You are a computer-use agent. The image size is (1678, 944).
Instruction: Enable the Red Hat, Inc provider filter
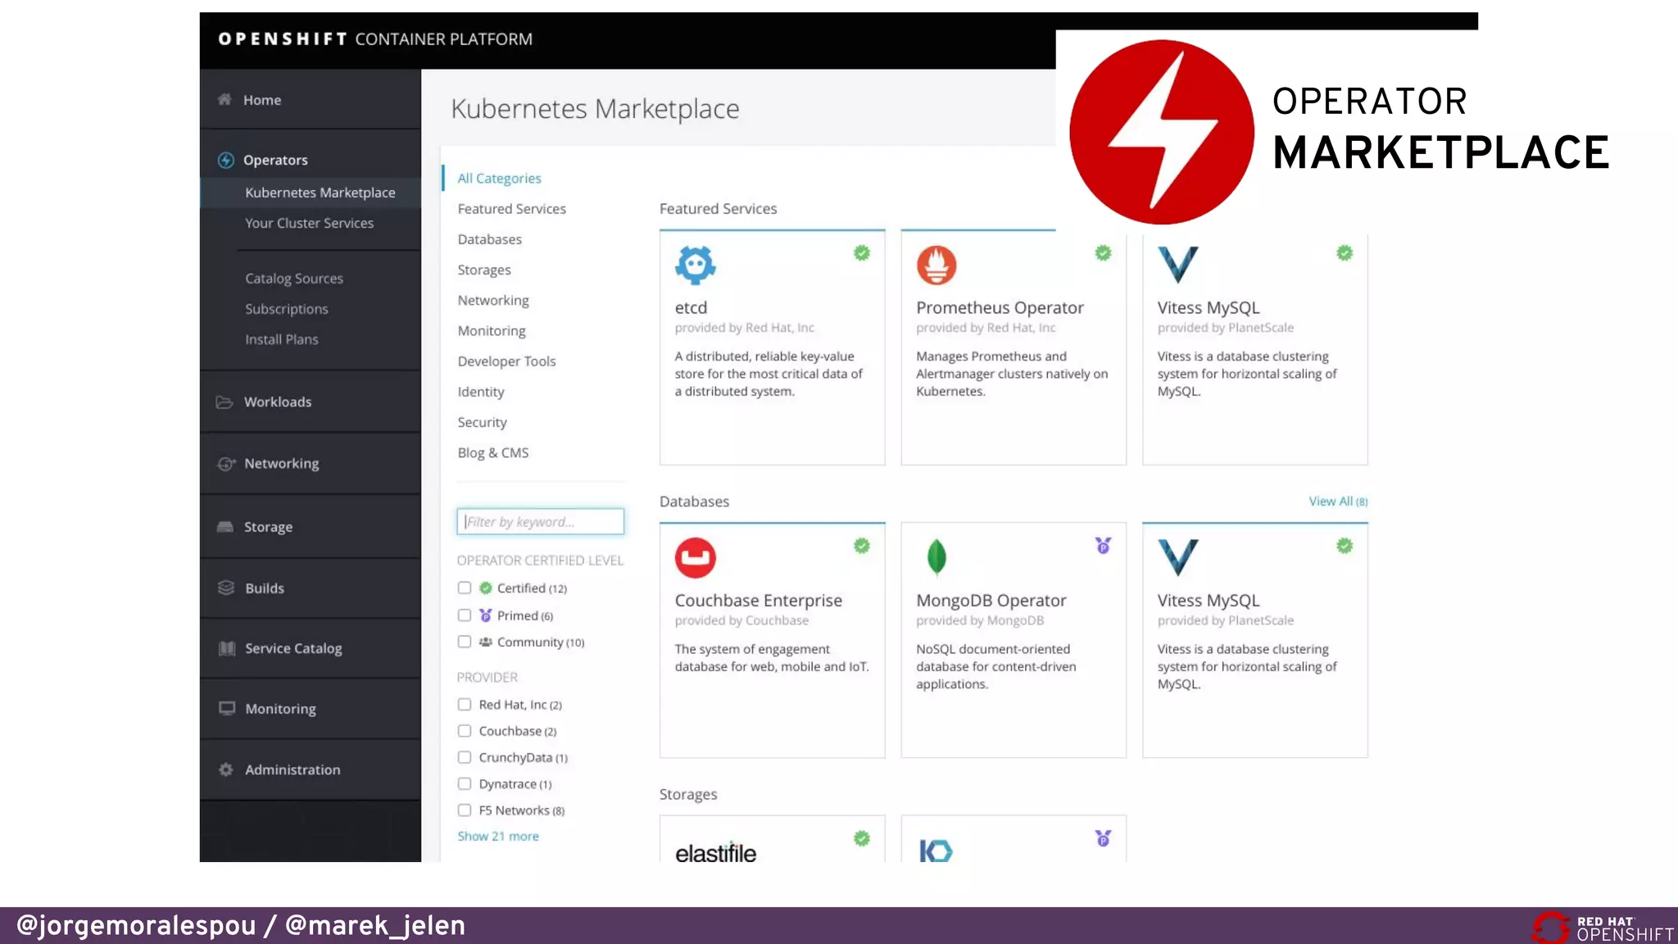click(x=465, y=704)
